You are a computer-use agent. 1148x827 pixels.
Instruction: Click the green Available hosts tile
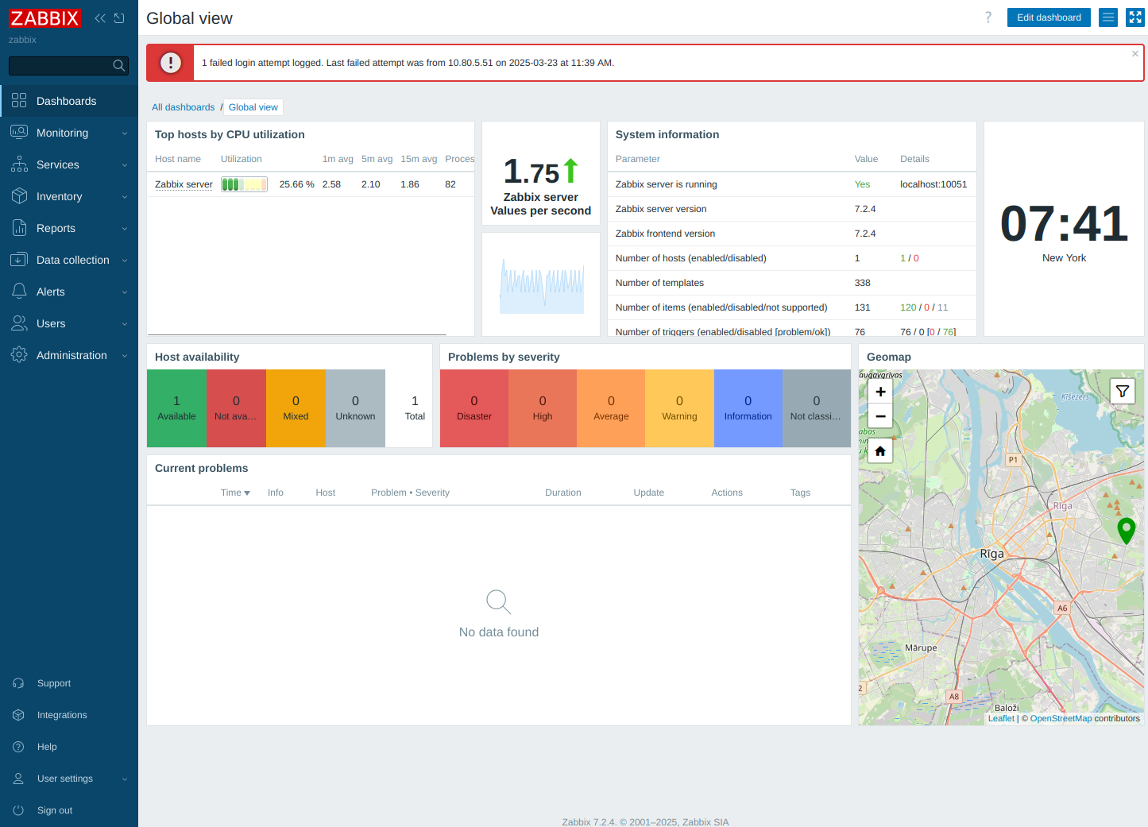[176, 408]
